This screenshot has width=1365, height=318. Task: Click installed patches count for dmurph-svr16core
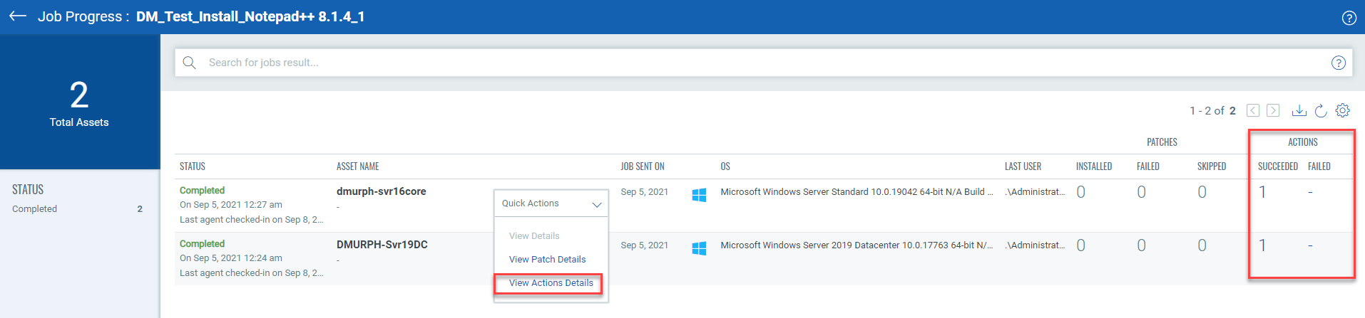(x=1081, y=192)
